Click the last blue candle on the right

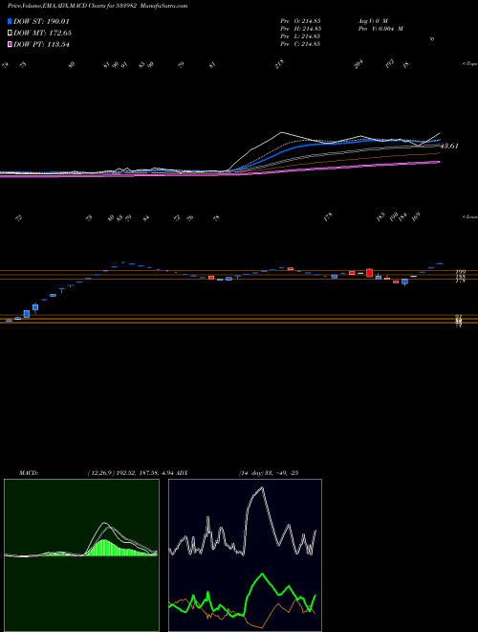point(440,263)
